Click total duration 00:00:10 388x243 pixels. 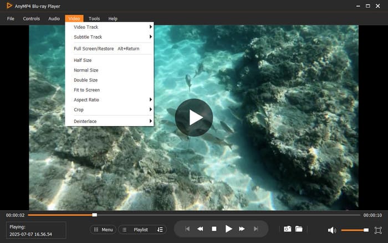[372, 215]
